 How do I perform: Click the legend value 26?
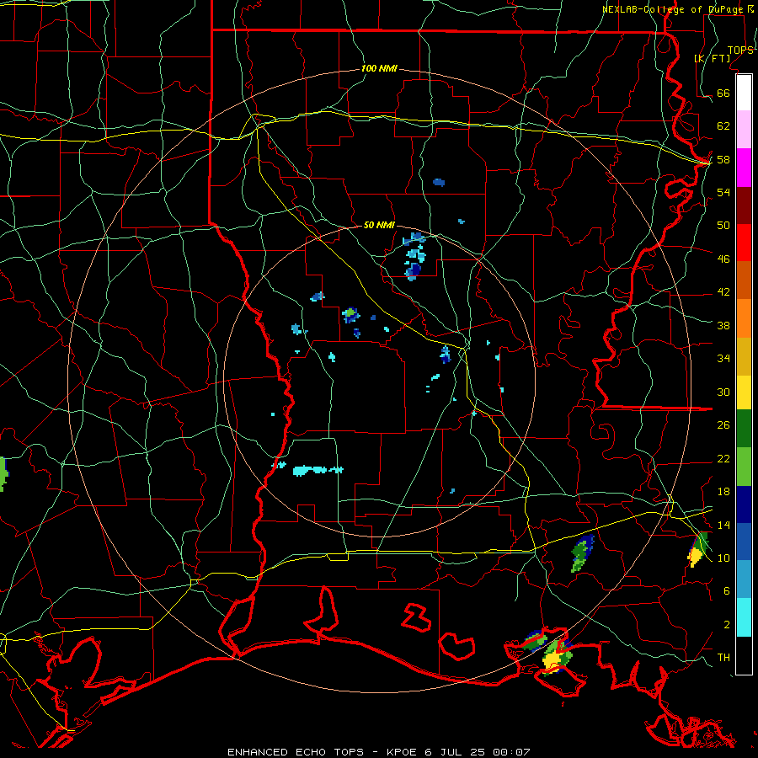pyautogui.click(x=723, y=425)
